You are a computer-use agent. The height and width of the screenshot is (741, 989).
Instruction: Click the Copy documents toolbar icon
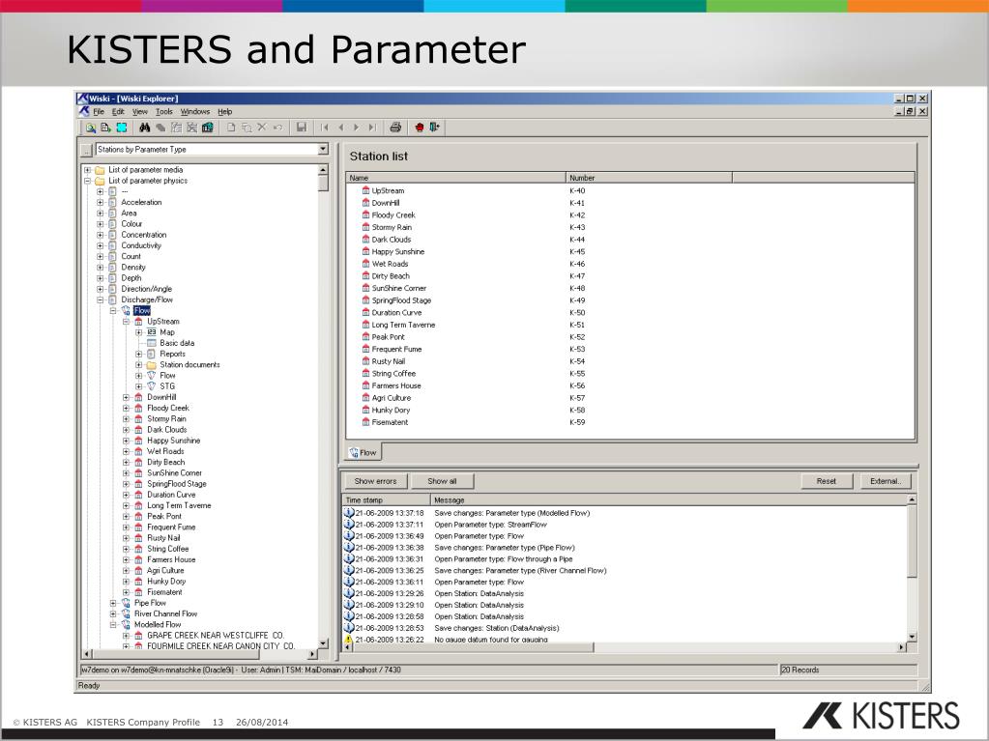coord(247,128)
